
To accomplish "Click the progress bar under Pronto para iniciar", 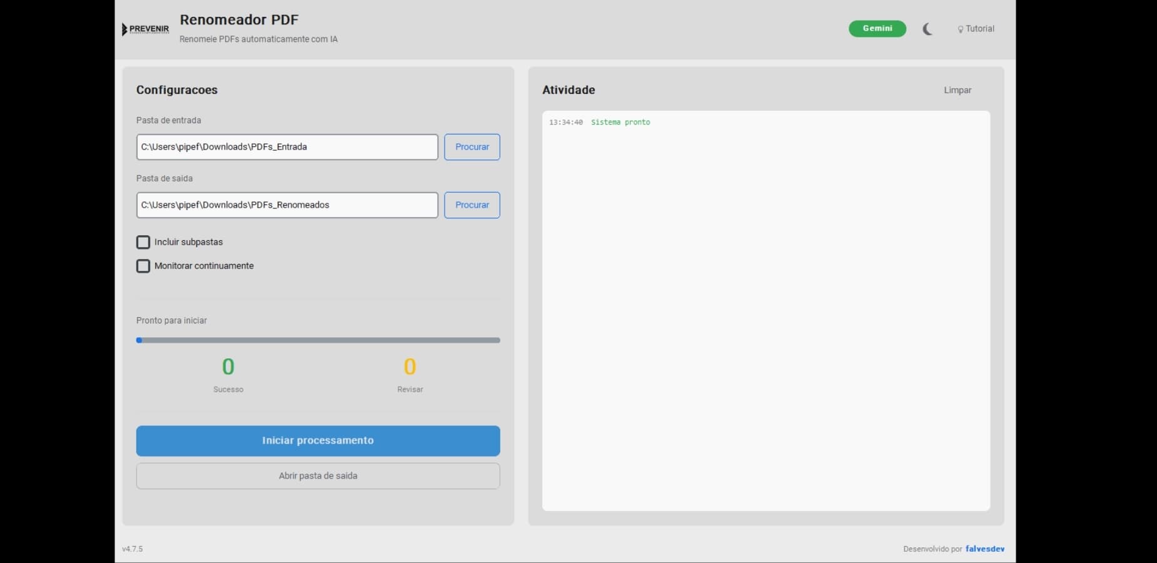I will tap(318, 340).
